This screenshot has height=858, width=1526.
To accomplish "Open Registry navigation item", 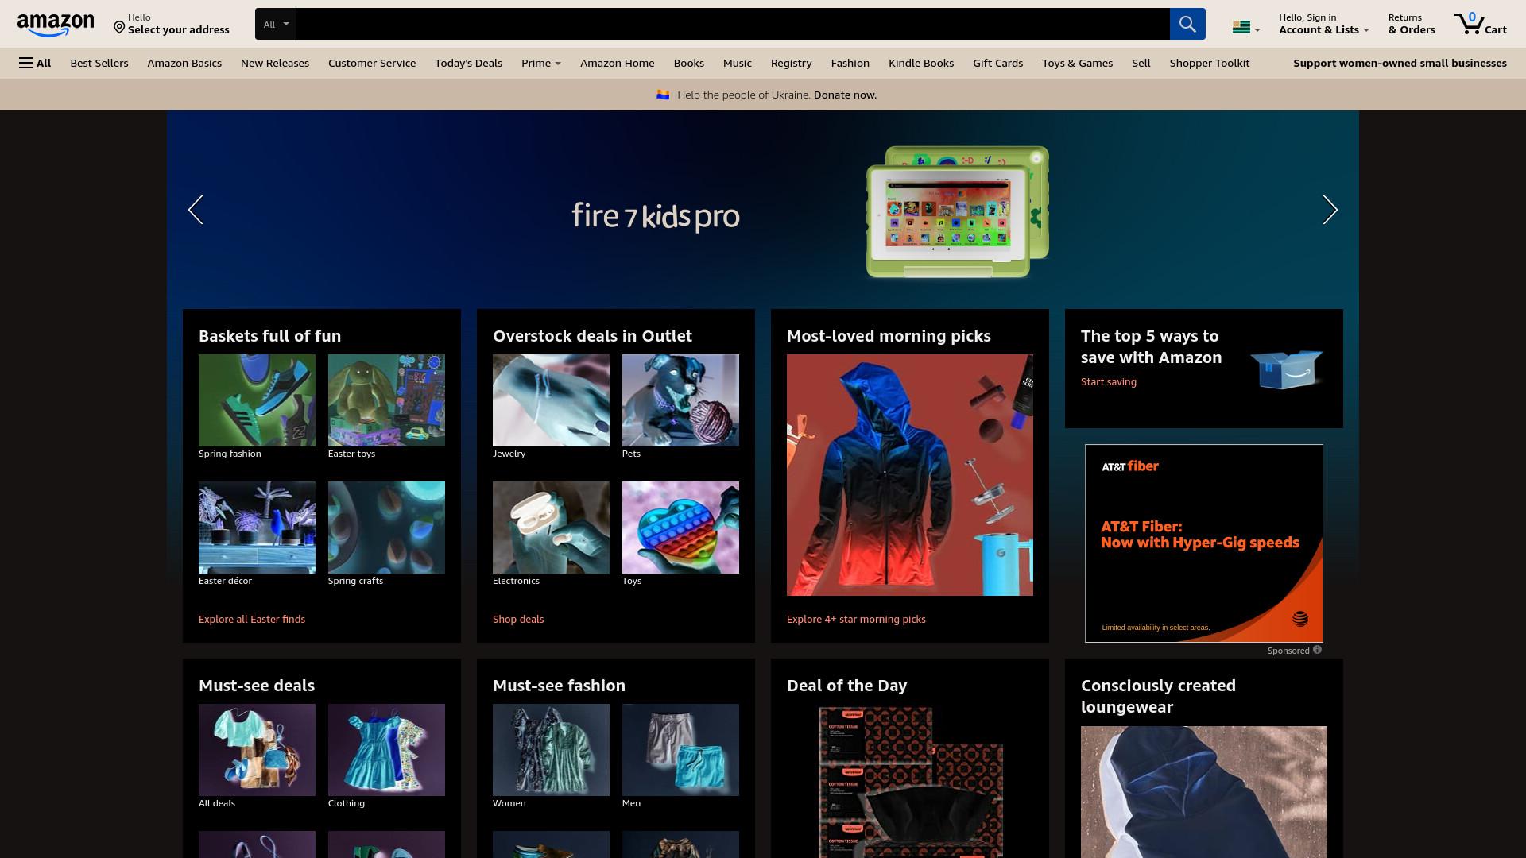I will click(792, 63).
